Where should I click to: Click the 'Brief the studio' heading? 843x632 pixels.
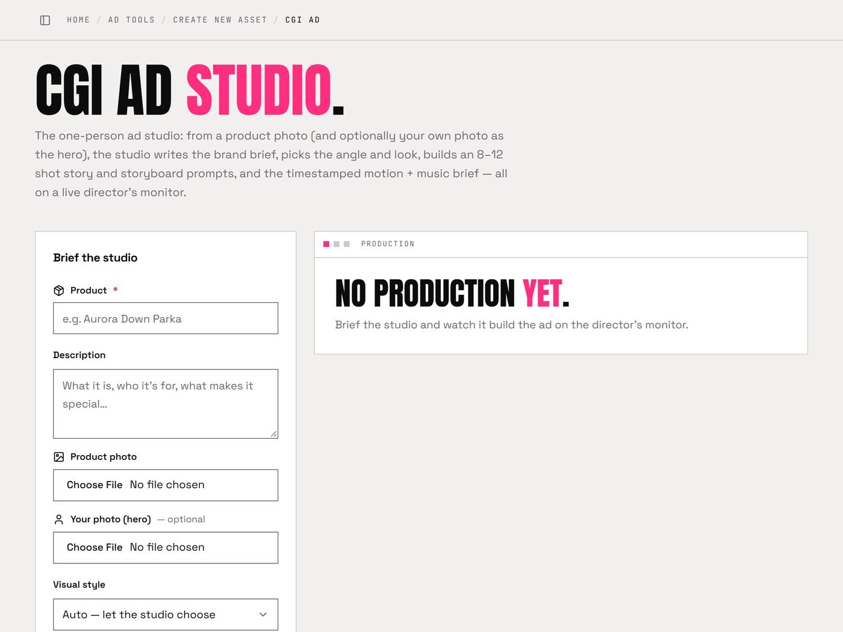95,258
